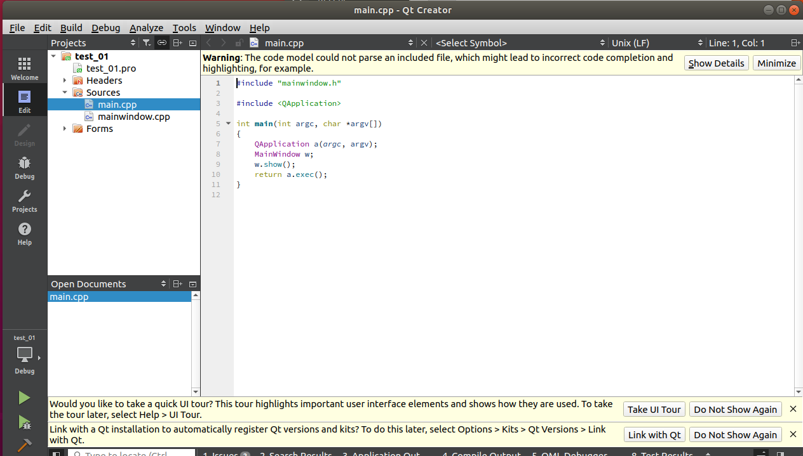Open the File menu
Viewport: 803px width, 456px height.
click(17, 27)
